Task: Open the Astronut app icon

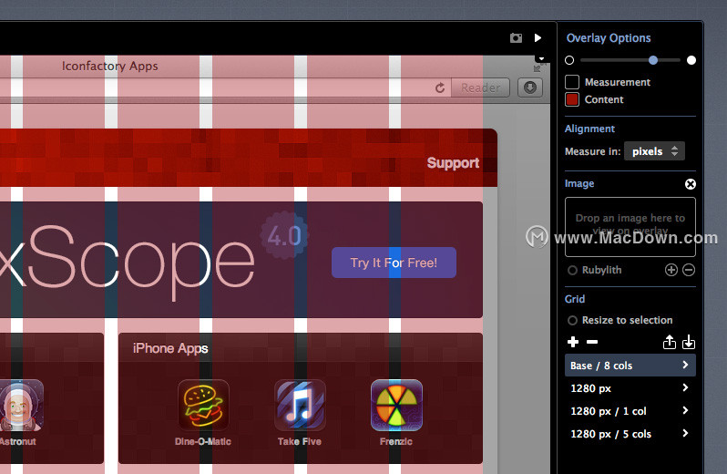Action: pos(19,406)
